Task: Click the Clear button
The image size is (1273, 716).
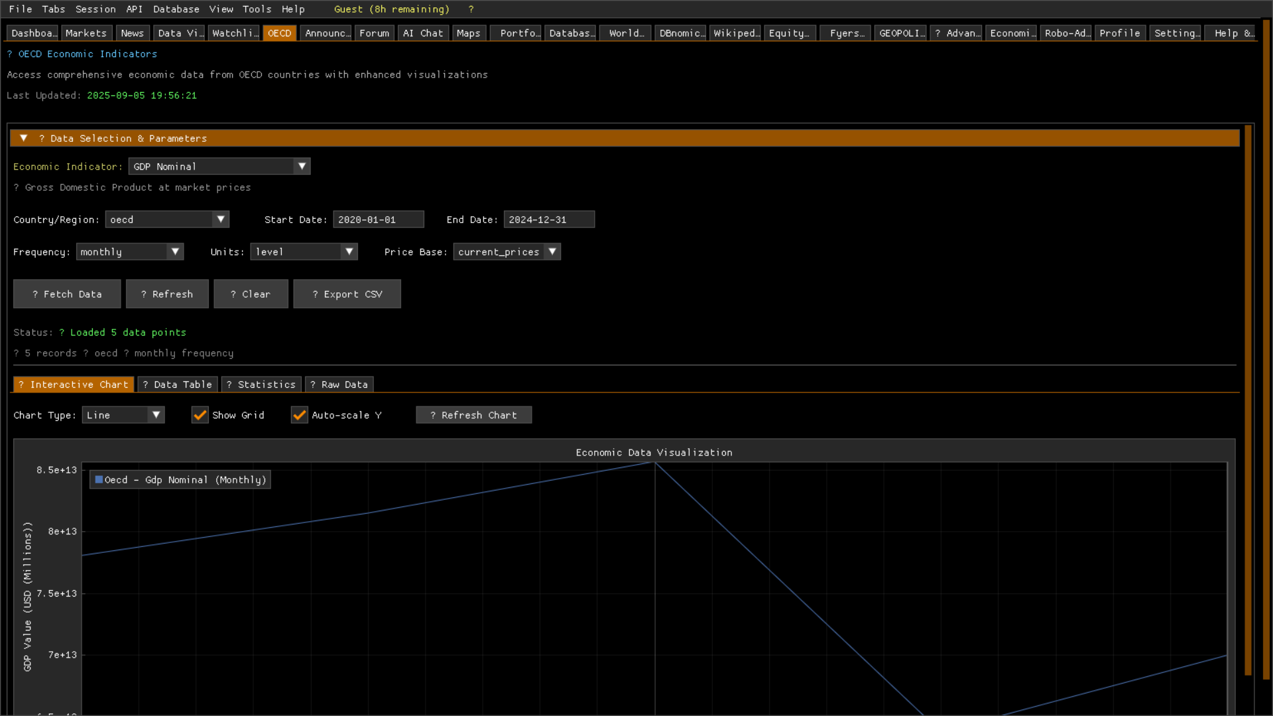Action: click(x=251, y=294)
